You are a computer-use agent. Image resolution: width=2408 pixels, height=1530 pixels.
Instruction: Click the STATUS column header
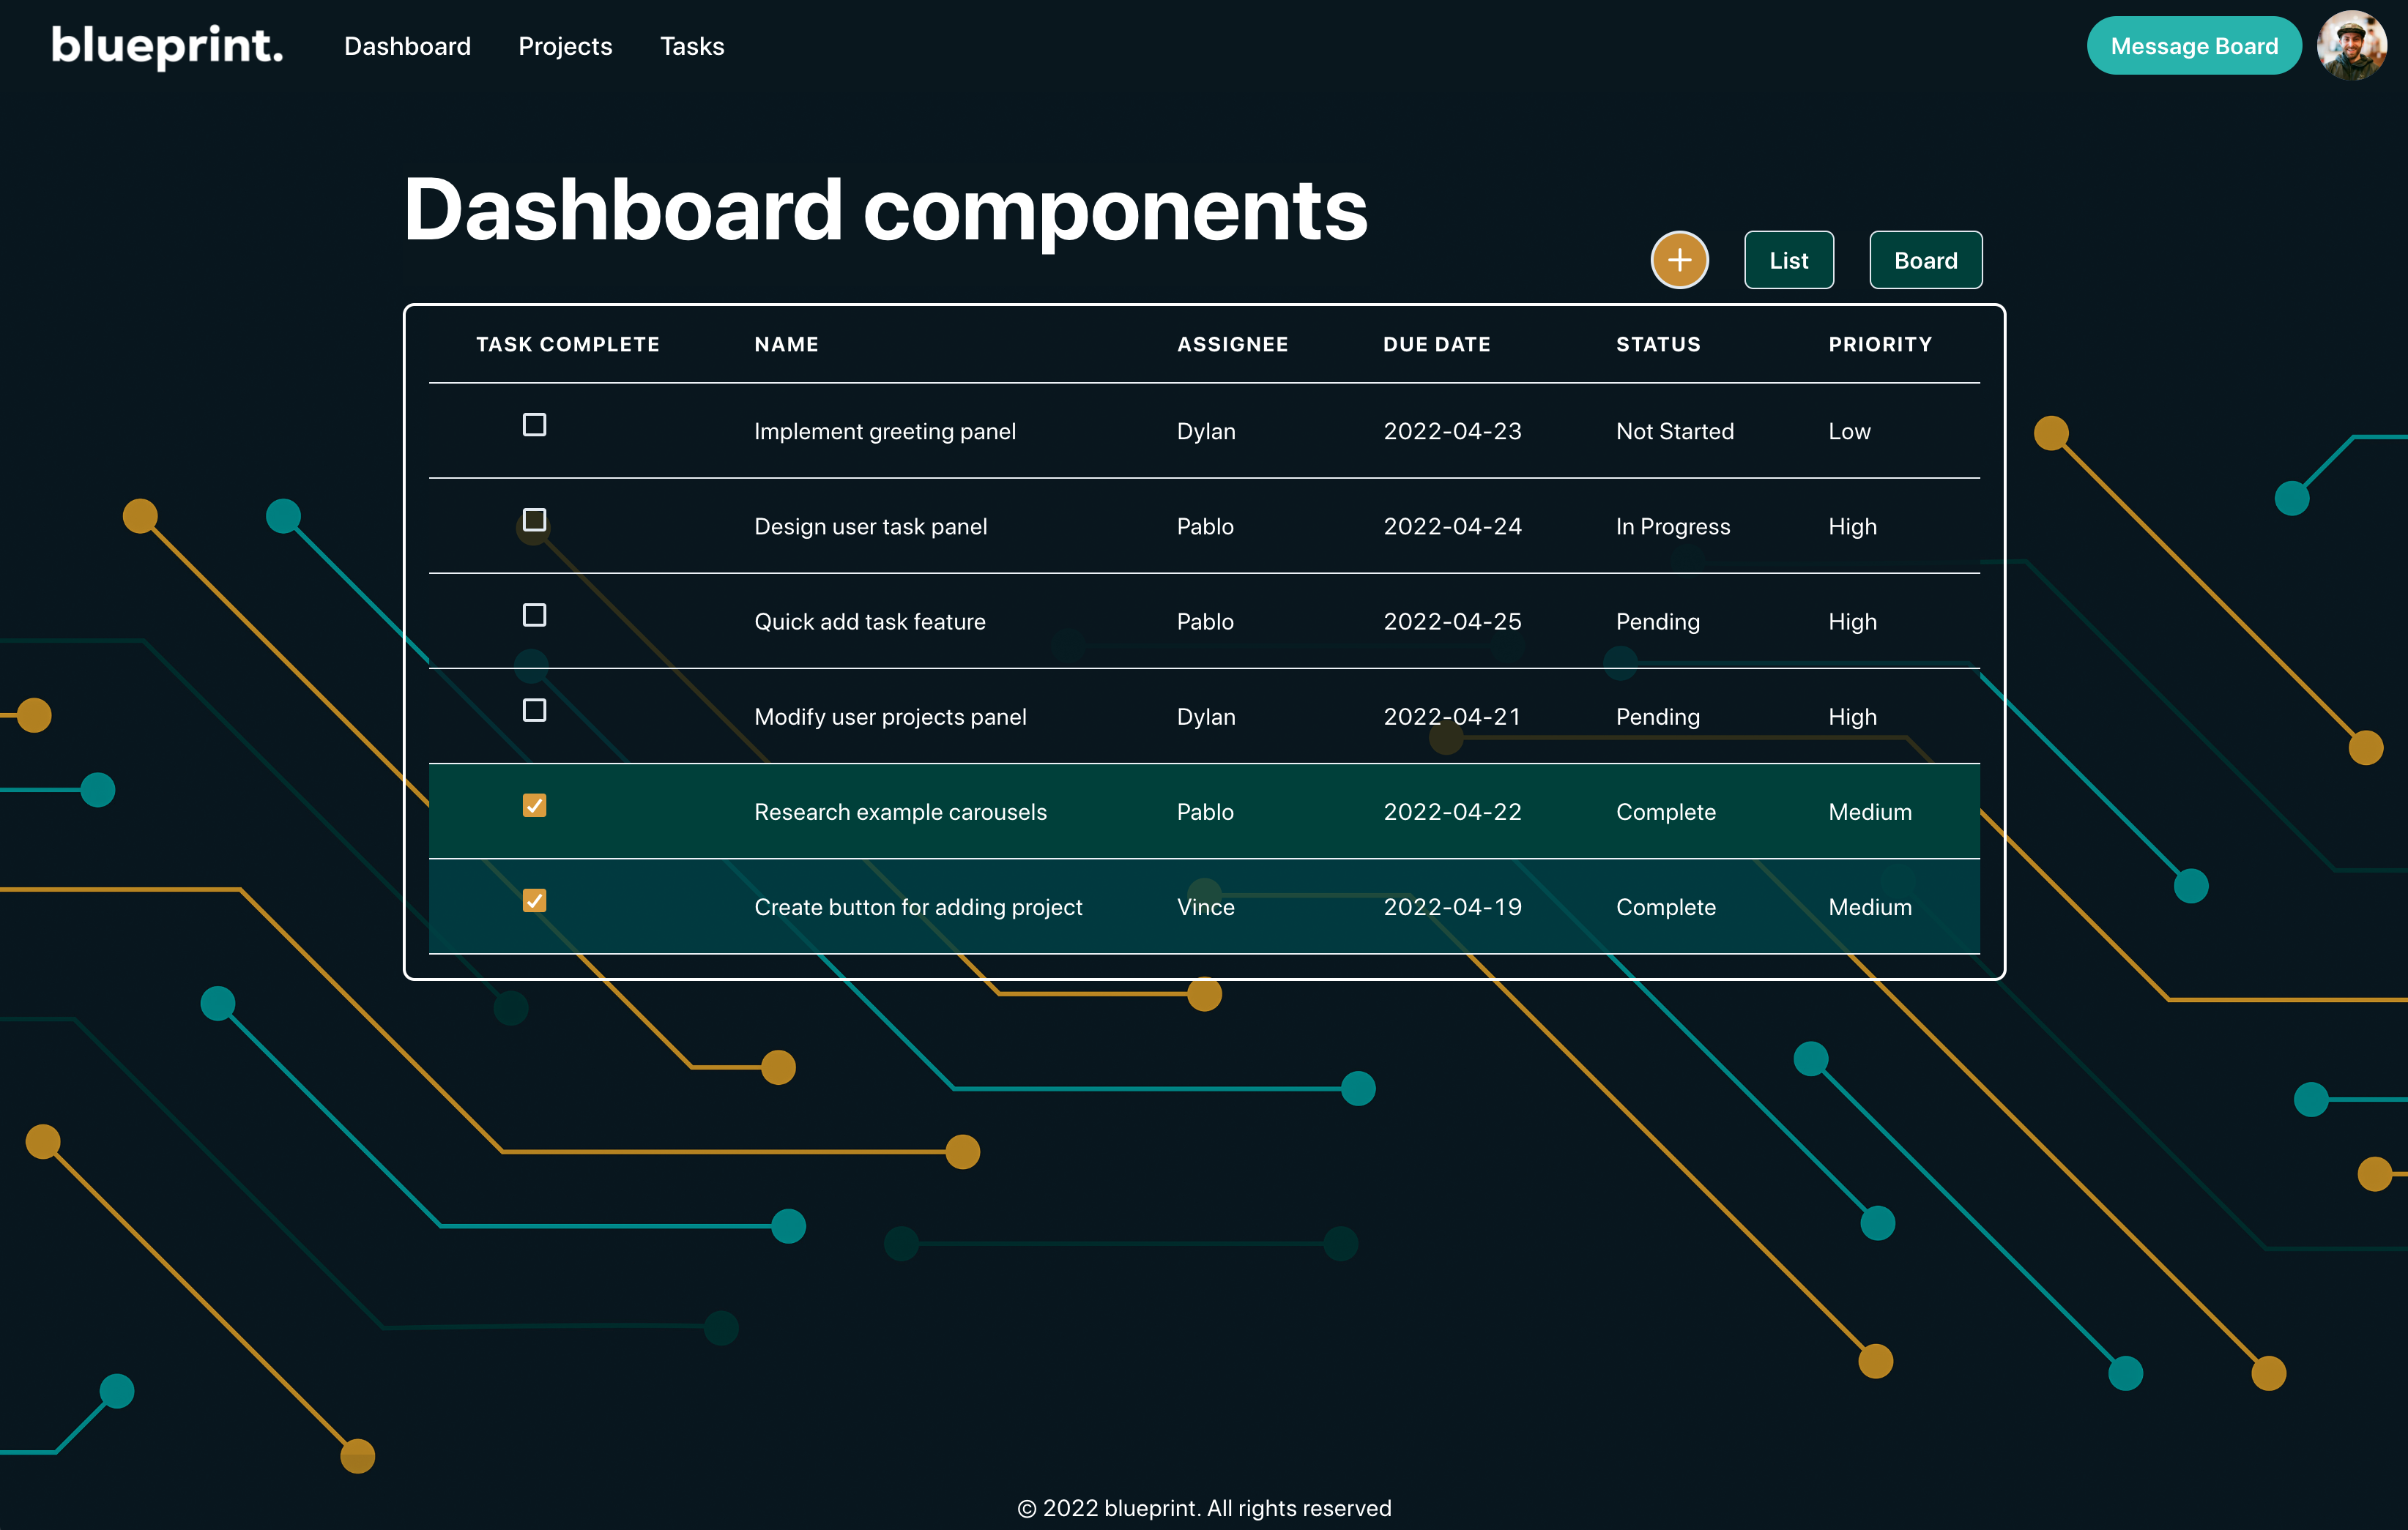(x=1658, y=345)
